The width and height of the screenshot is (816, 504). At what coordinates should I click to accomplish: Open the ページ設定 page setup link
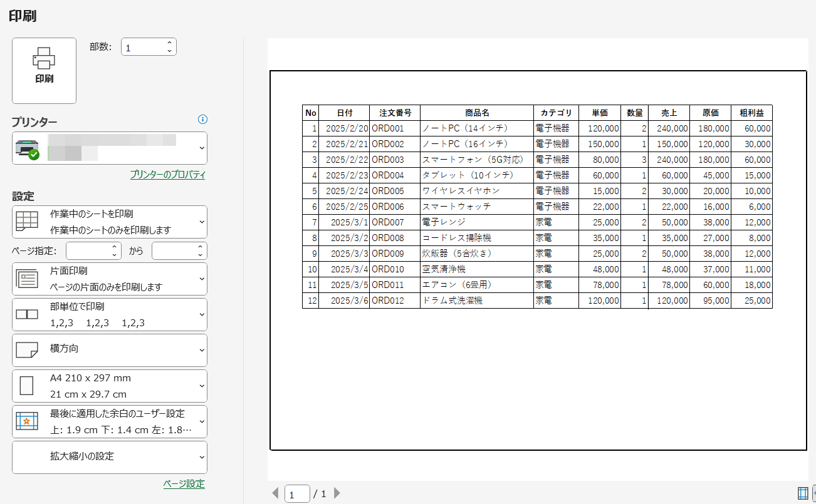tap(184, 484)
